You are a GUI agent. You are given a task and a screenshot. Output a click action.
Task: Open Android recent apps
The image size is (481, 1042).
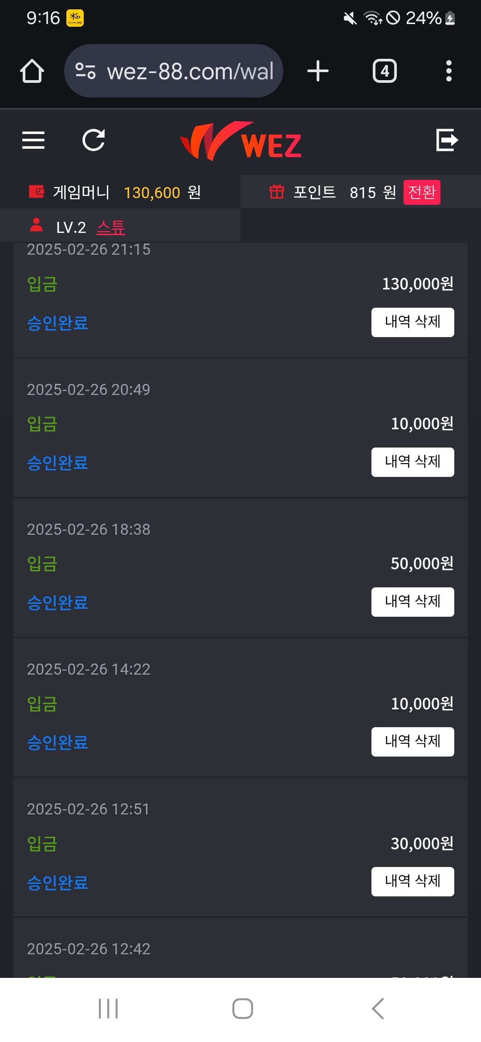[108, 1009]
